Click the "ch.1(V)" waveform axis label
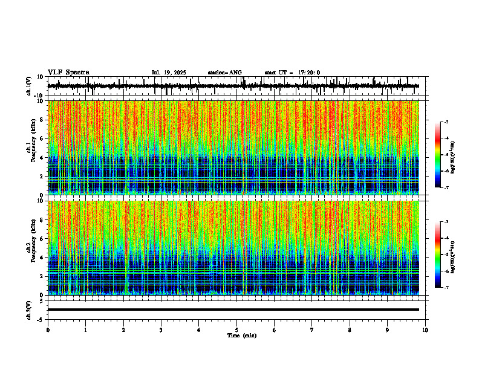479x370 pixels. [x=29, y=86]
